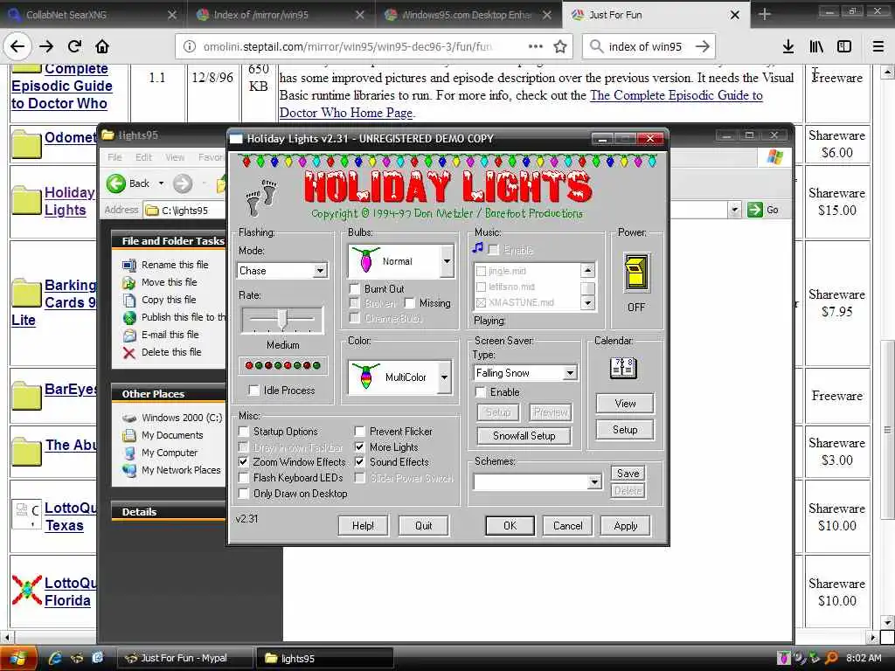Uncheck Sound Effects checkbox

tap(359, 461)
